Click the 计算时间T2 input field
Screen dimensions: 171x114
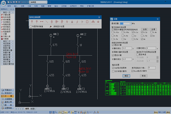point(151,48)
